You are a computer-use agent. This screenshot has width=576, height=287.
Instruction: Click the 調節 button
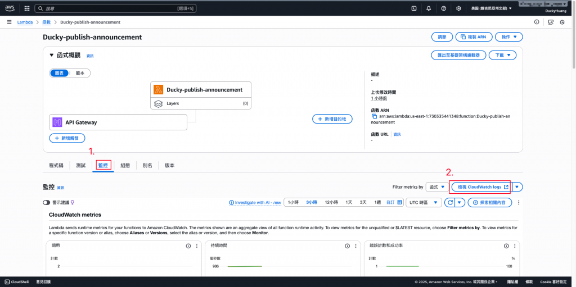click(x=442, y=37)
